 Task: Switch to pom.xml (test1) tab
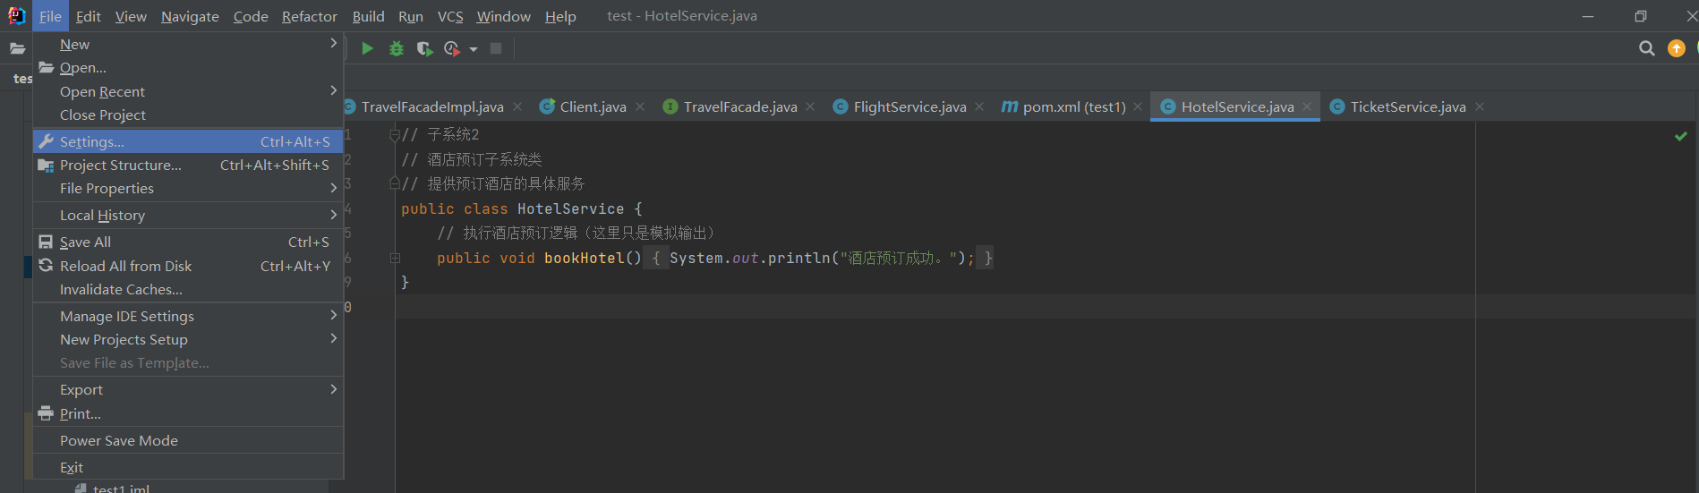[1074, 106]
